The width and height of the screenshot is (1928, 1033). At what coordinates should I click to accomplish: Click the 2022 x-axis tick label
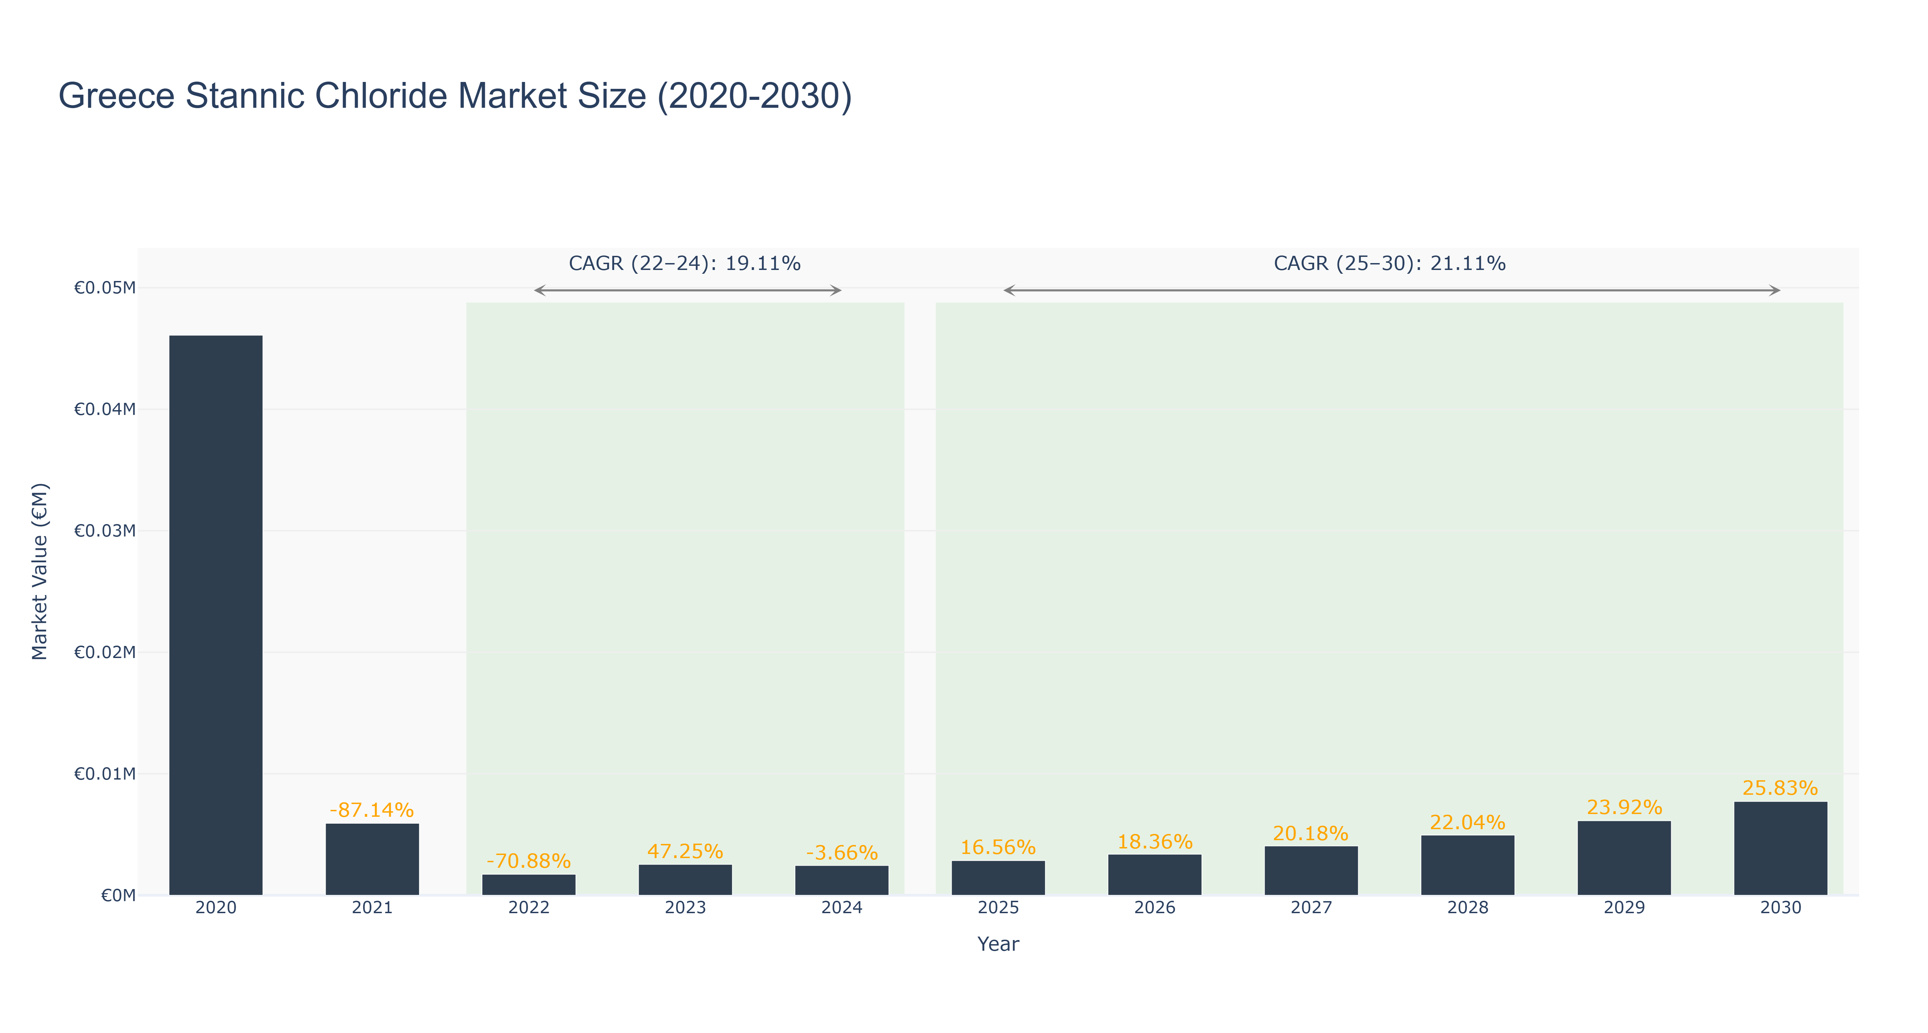click(529, 908)
